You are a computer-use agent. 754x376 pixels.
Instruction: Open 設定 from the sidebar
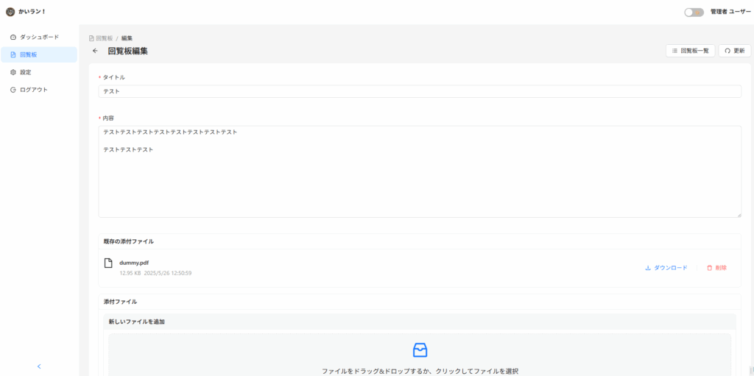click(x=39, y=72)
